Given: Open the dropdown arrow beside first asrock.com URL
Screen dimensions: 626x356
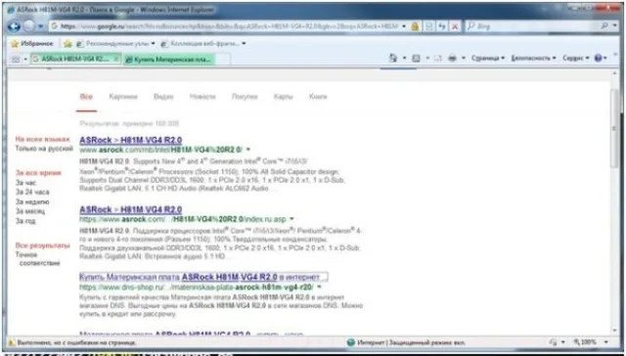Looking at the screenshot, I should click(247, 150).
